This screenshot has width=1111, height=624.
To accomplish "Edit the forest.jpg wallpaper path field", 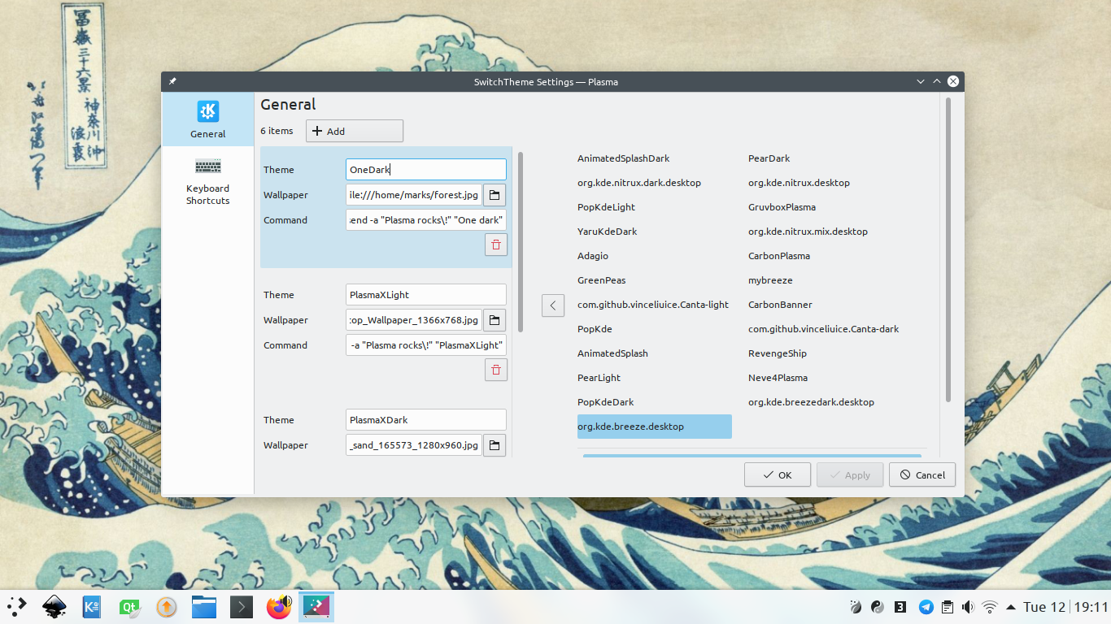I will pos(414,195).
